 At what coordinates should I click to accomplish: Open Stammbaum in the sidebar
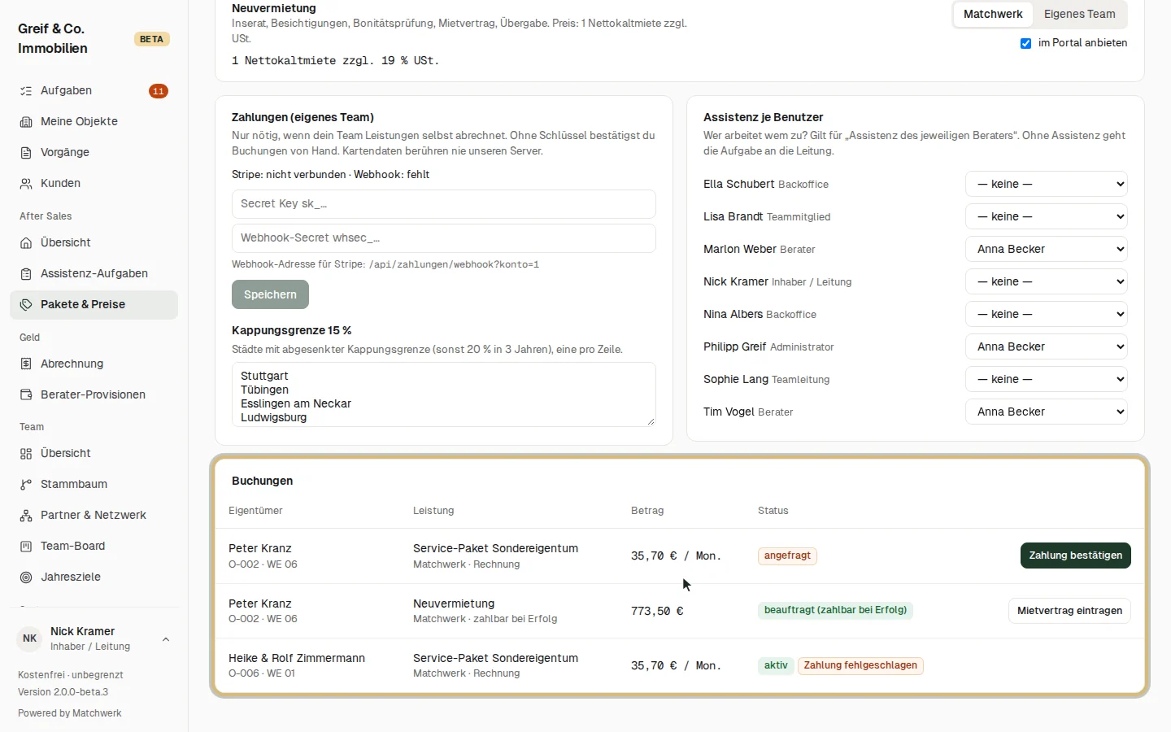94,485
